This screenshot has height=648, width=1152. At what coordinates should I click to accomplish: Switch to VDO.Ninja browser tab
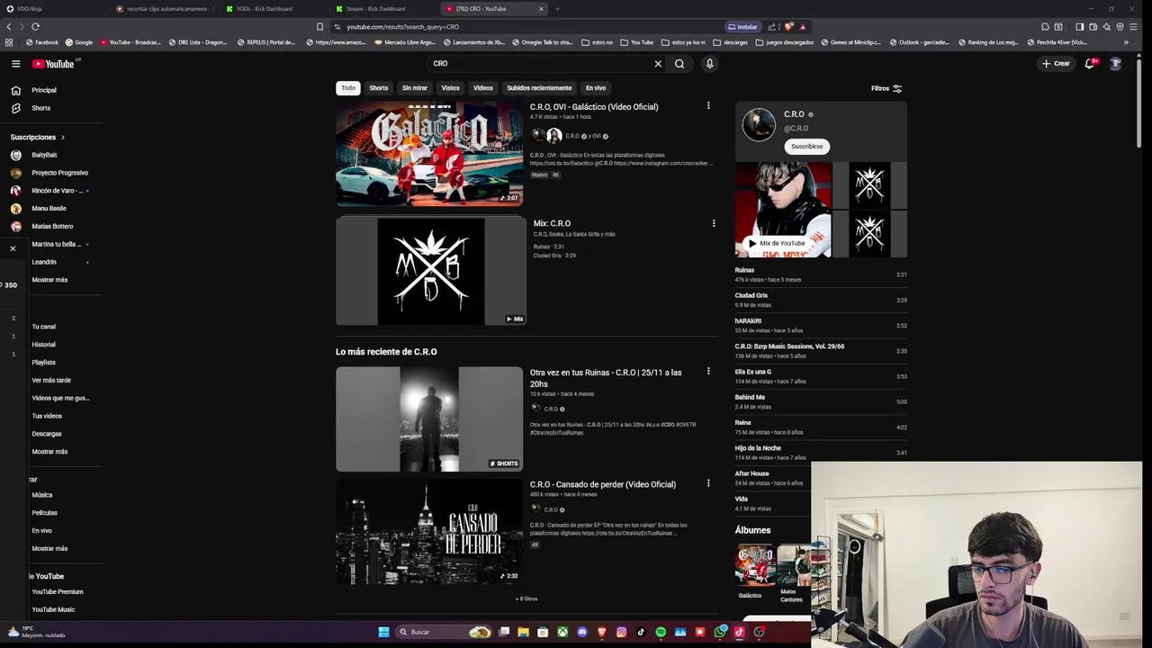(x=54, y=9)
